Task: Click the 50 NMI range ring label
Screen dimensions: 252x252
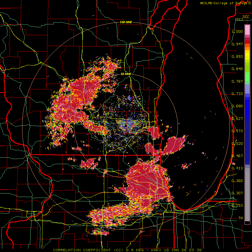Action: [x=126, y=74]
